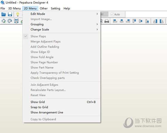Enable Show Edge ID
This screenshot has width=167, height=133.
coord(62,52)
